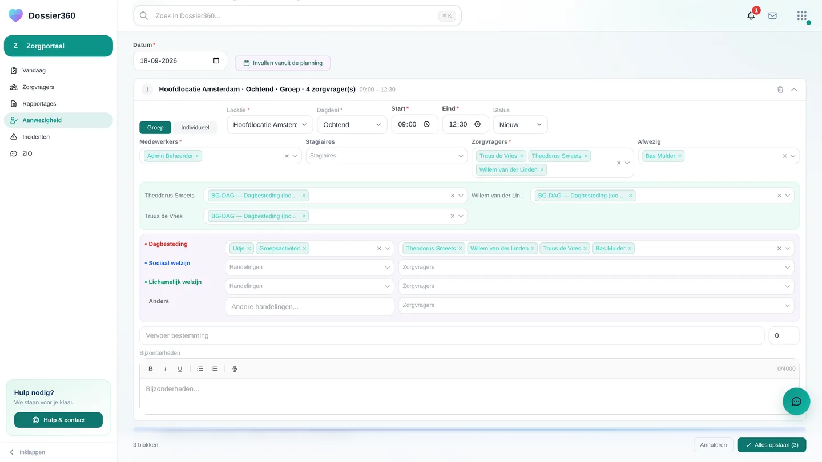Open the Locatie dropdown
The width and height of the screenshot is (822, 462).
pos(269,124)
